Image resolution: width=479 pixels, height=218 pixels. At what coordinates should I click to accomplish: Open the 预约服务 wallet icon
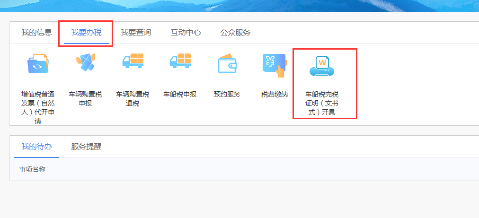pyautogui.click(x=227, y=64)
